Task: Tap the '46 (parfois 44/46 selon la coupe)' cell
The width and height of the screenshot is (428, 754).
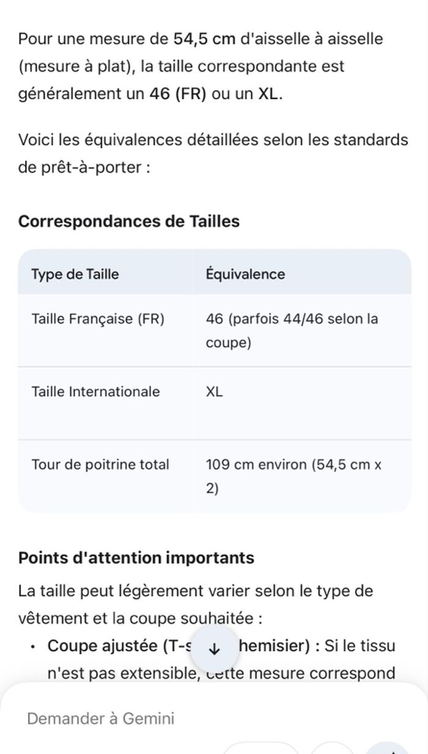Action: 292,330
